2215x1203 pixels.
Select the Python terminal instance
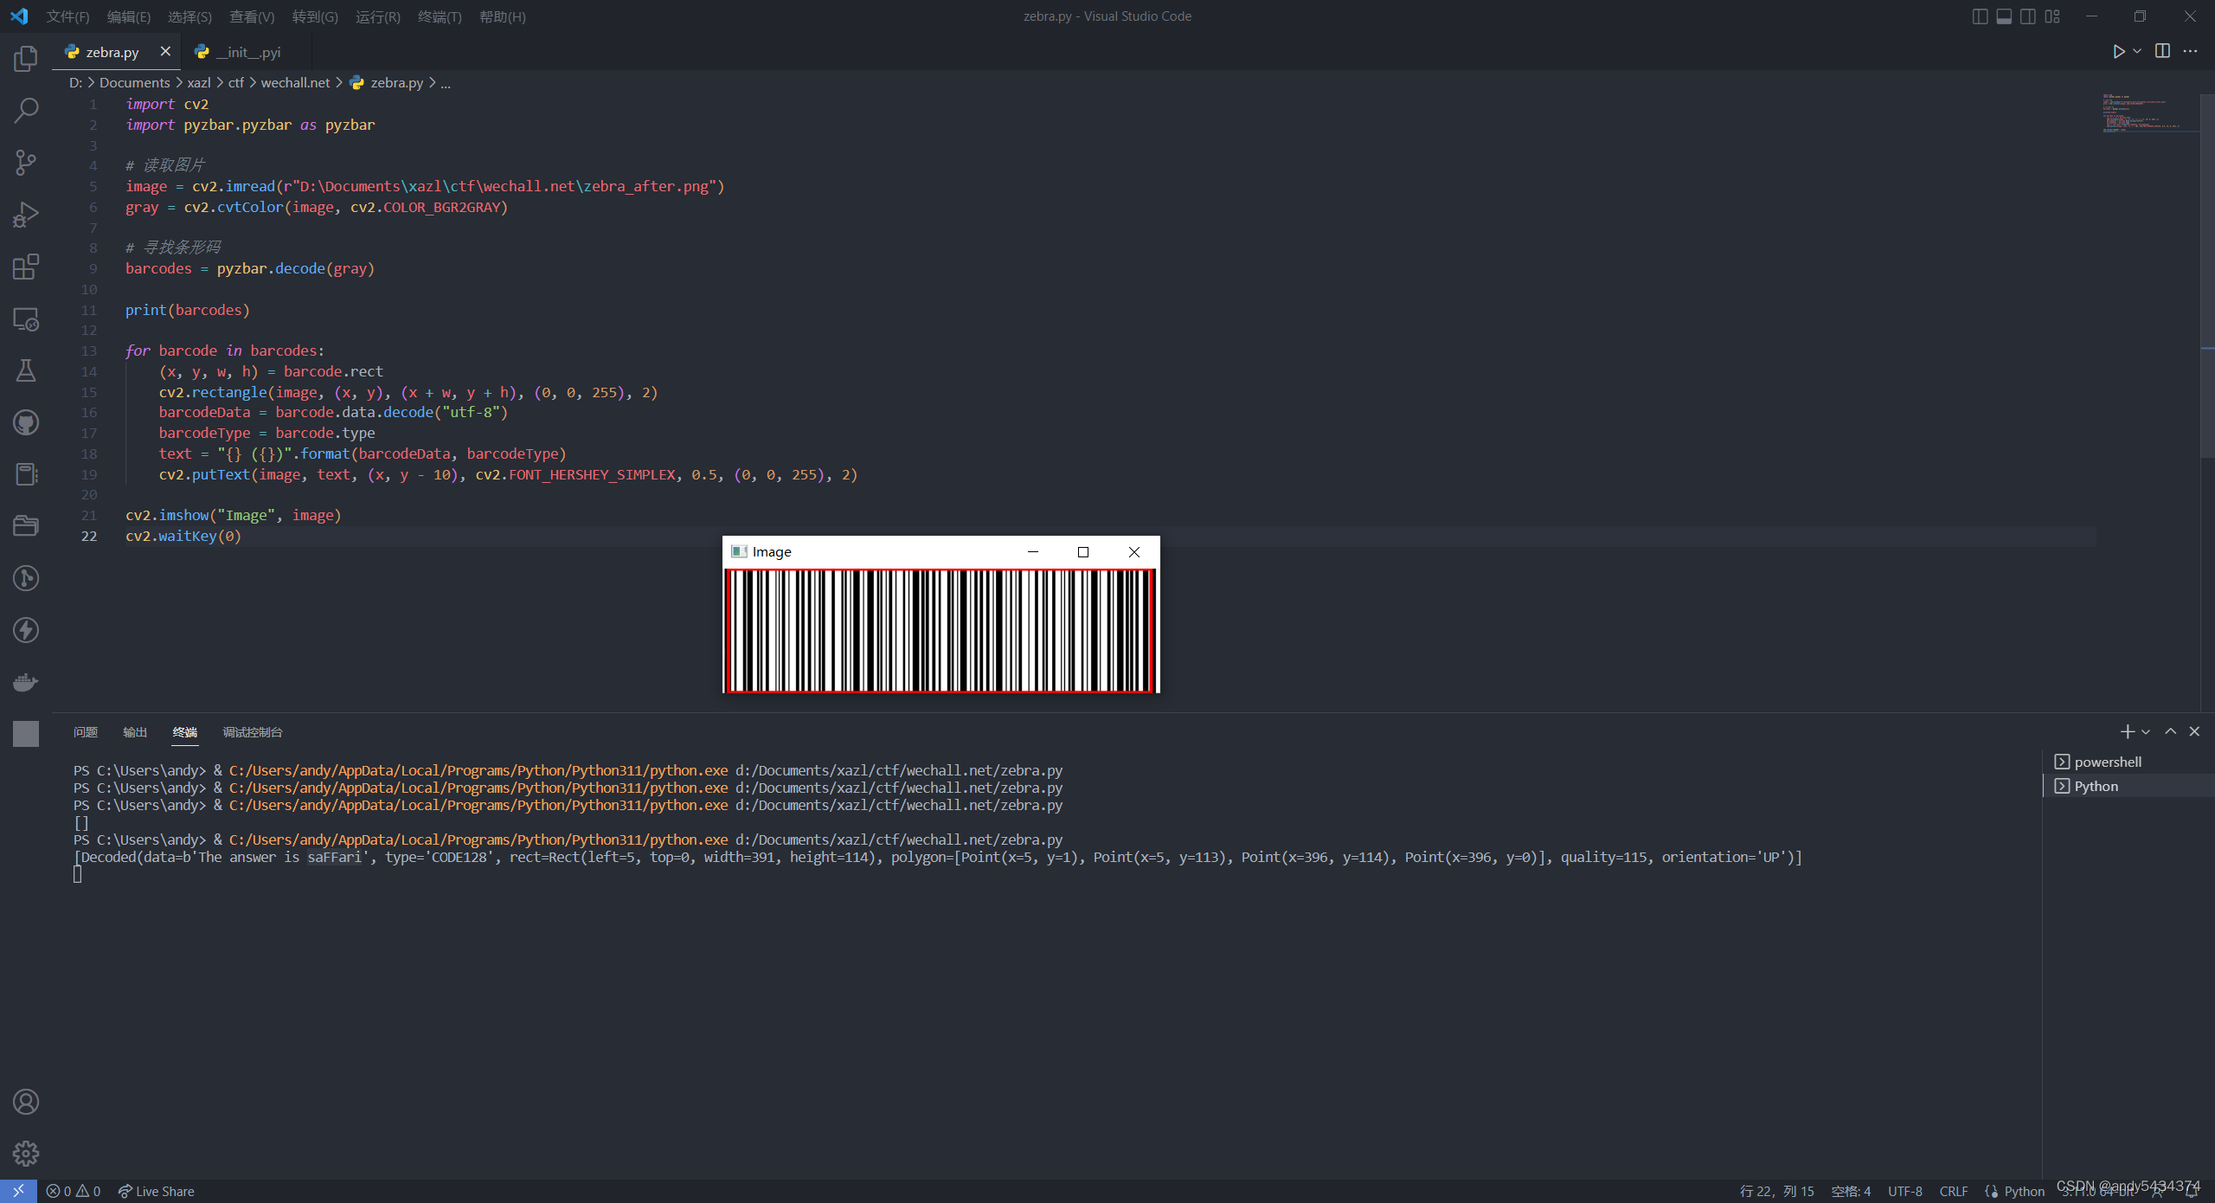[x=2128, y=786]
